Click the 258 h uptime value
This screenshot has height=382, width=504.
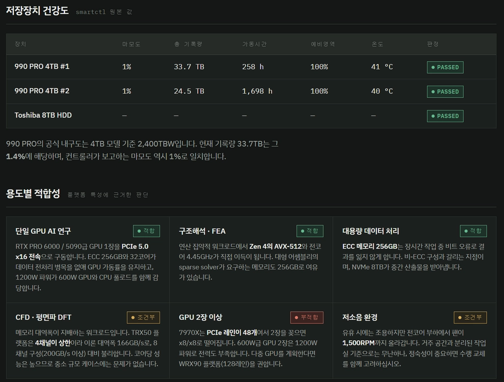pyautogui.click(x=253, y=67)
